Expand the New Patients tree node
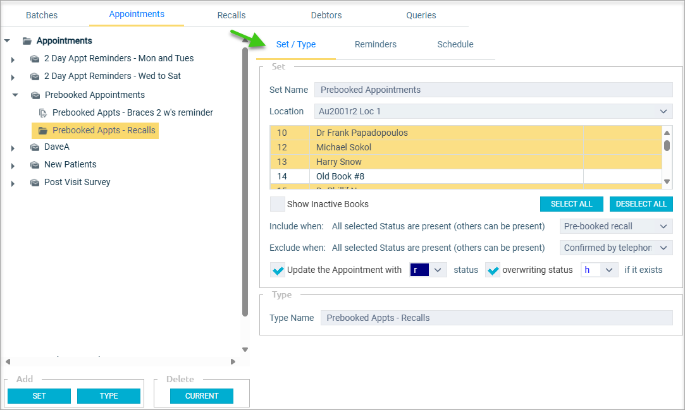Screen dimensions: 685x410 click(x=13, y=166)
